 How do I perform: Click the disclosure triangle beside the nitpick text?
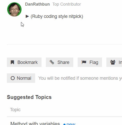click(27, 16)
